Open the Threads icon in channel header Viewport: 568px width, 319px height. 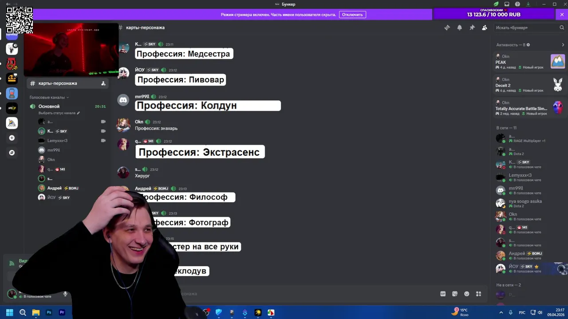pos(447,27)
